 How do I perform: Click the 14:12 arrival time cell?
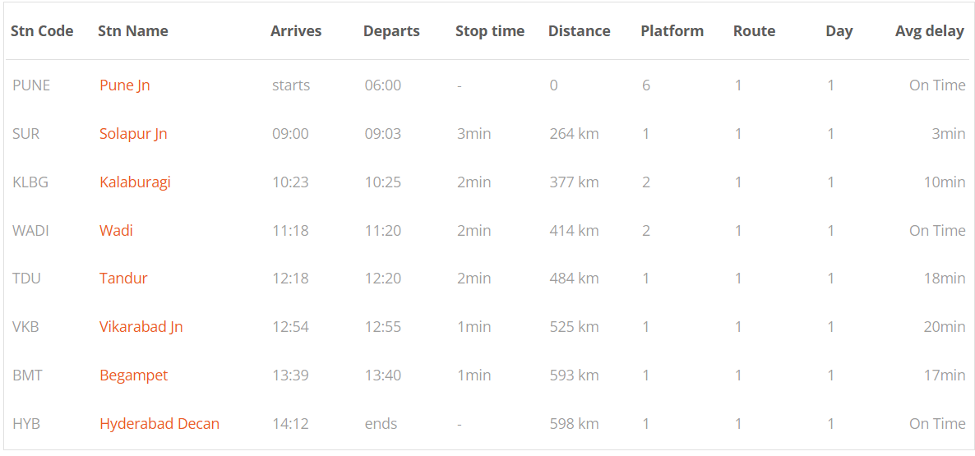pyautogui.click(x=290, y=424)
